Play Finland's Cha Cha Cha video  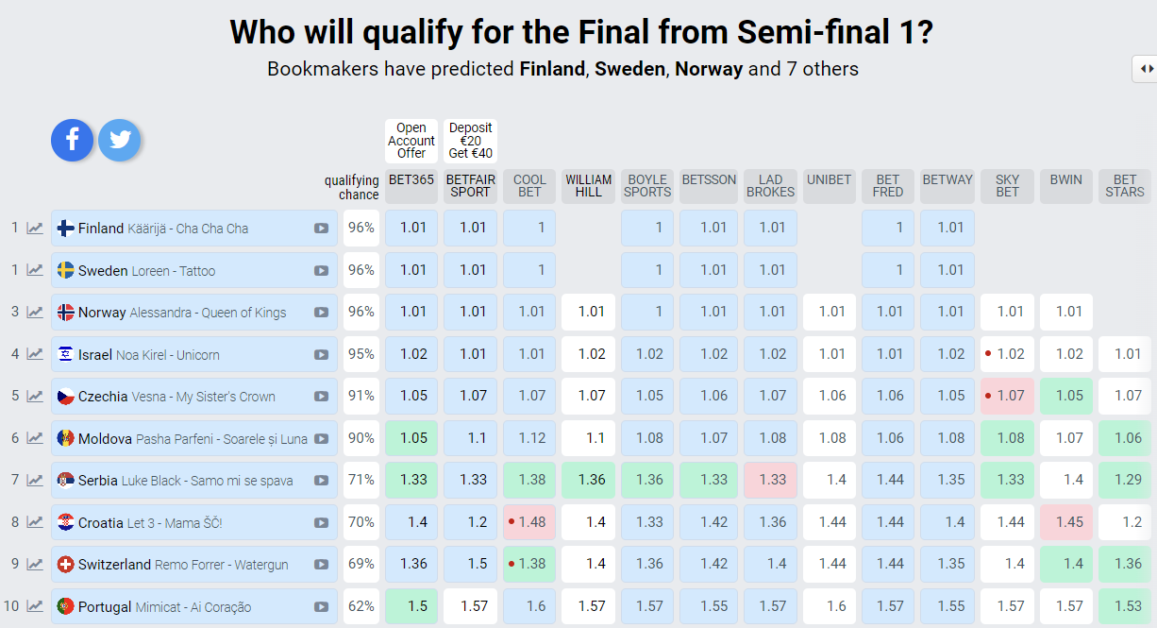point(321,229)
